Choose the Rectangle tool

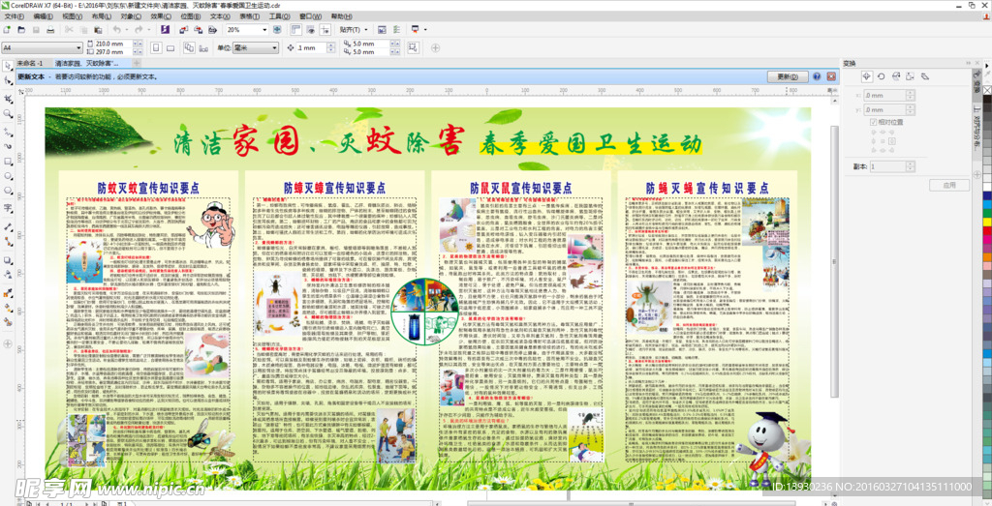pos(9,163)
